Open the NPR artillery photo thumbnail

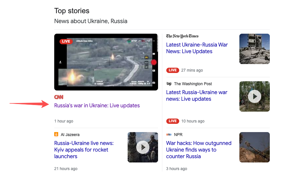(255, 147)
